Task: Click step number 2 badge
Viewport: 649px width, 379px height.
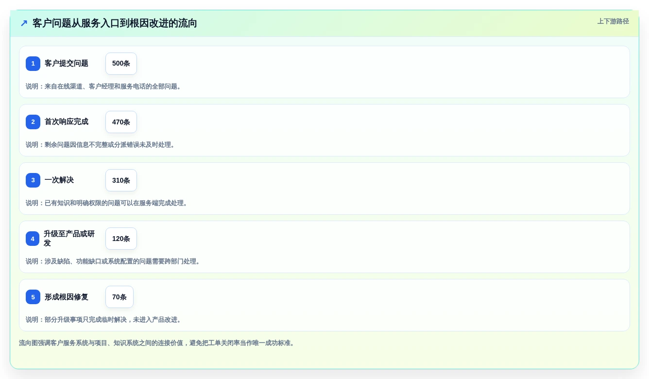Action: pos(33,122)
